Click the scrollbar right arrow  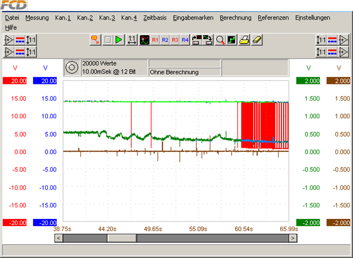pos(293,238)
